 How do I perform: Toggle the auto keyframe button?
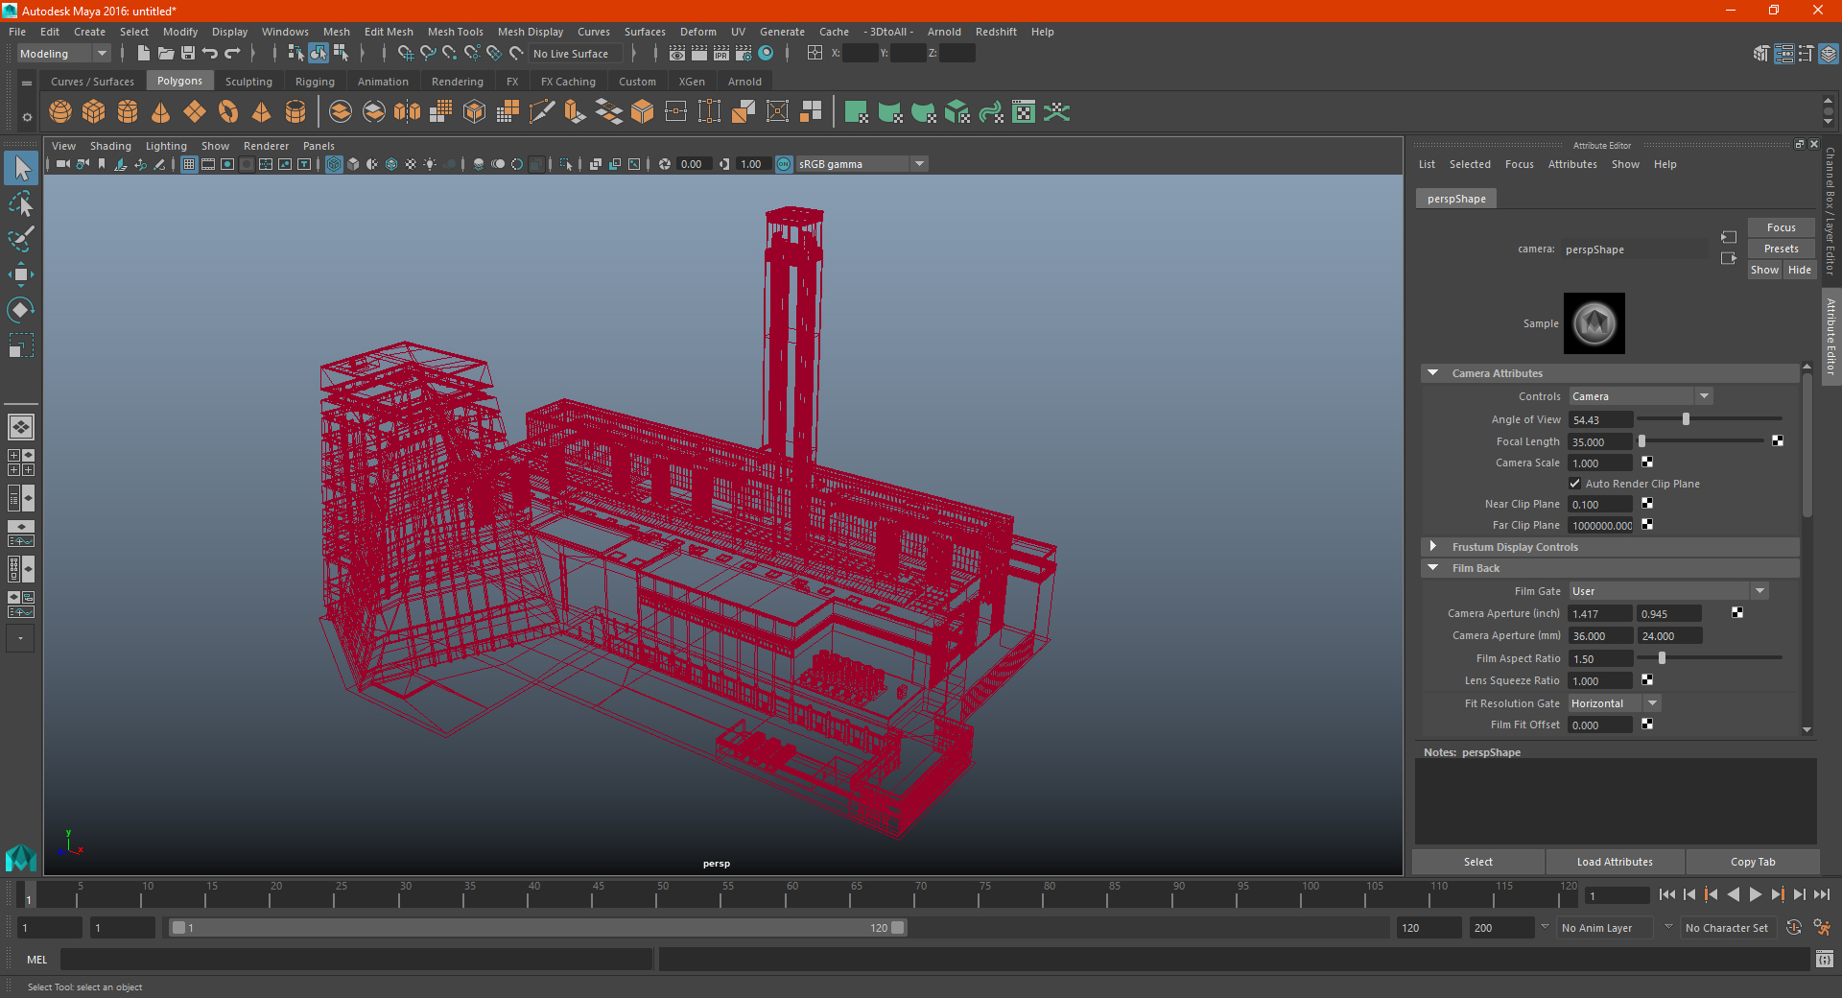point(1794,928)
